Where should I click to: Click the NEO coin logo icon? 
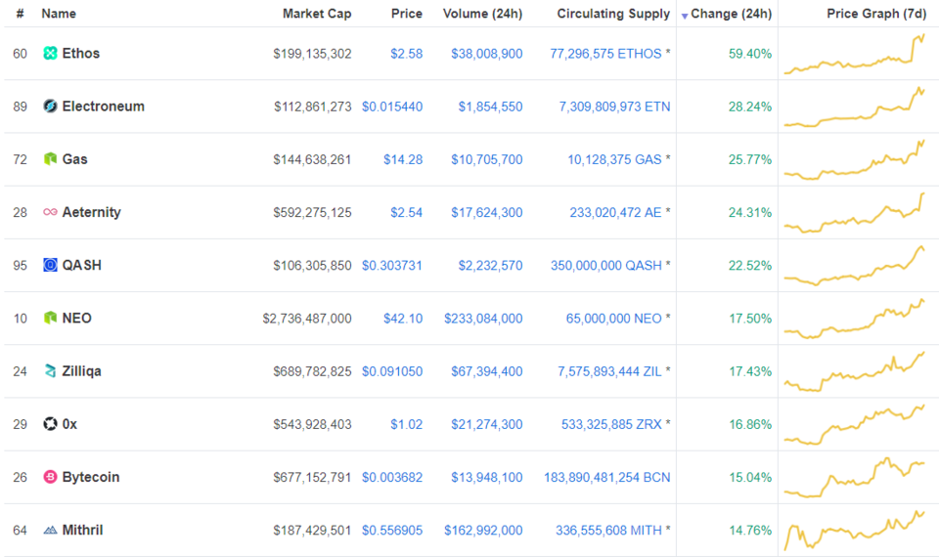[x=50, y=318]
